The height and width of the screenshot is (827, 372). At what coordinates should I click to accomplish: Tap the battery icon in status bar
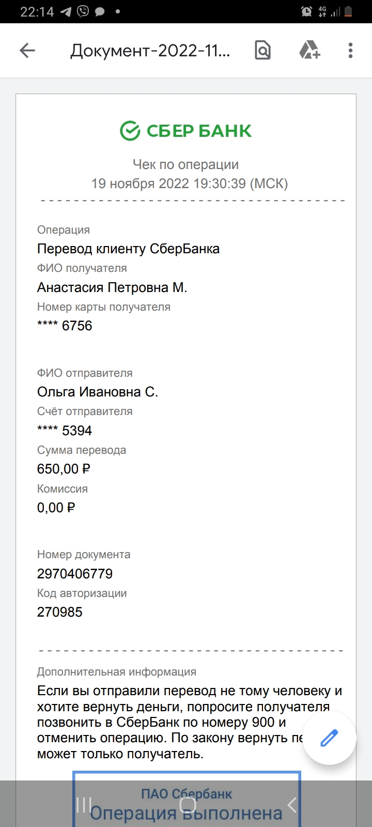349,11
